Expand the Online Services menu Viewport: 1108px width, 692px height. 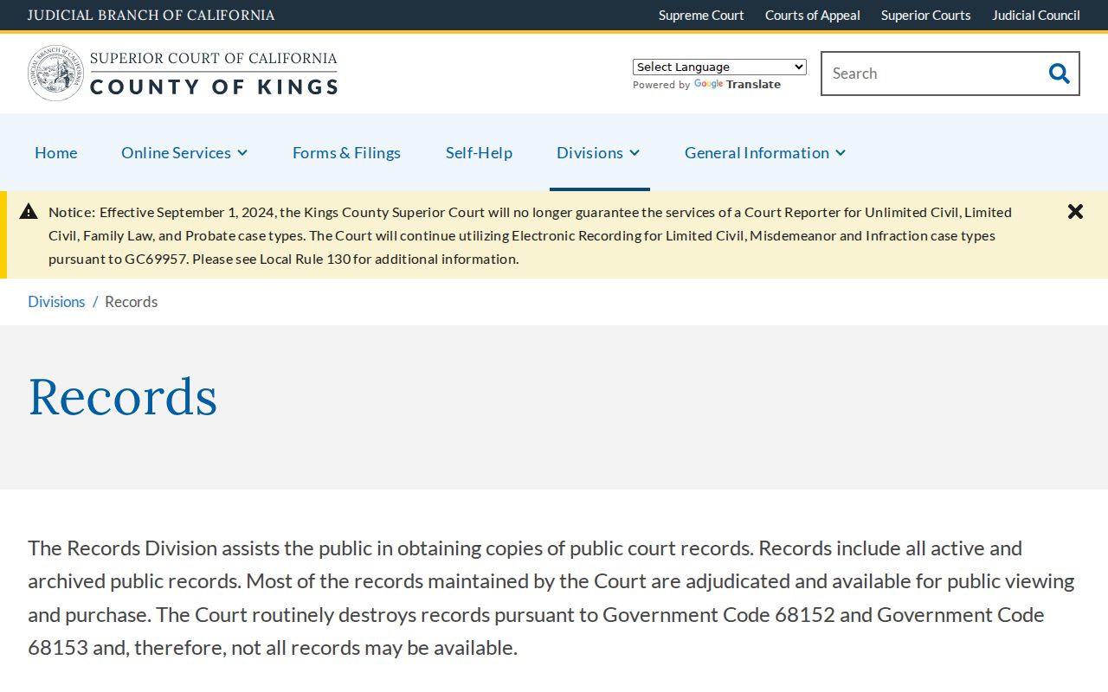pos(184,152)
